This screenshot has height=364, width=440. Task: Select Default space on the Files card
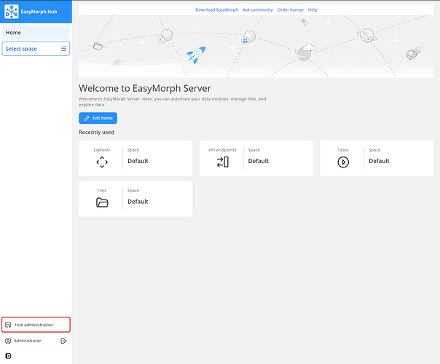coord(138,202)
